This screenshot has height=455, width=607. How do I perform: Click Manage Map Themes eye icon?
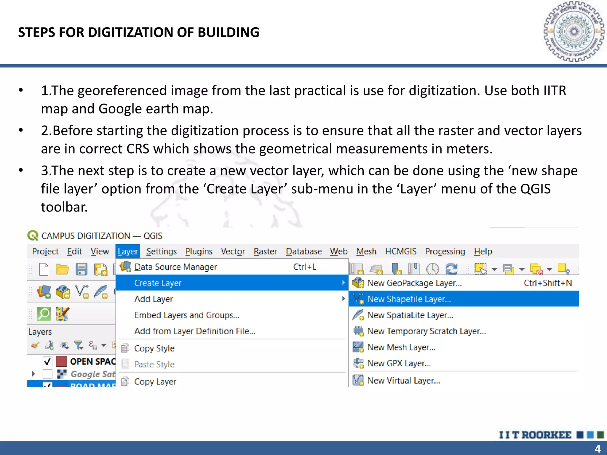pos(64,345)
